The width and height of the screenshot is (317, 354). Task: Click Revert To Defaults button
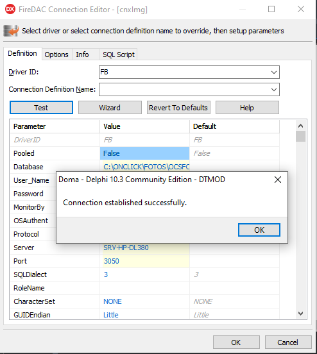[x=178, y=108]
